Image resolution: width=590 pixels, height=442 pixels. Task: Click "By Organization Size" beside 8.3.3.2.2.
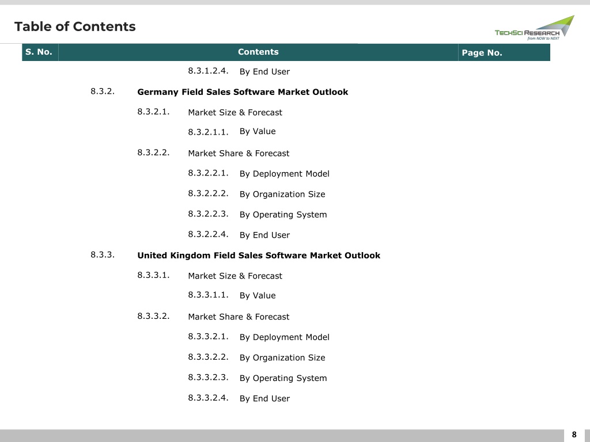pos(282,357)
